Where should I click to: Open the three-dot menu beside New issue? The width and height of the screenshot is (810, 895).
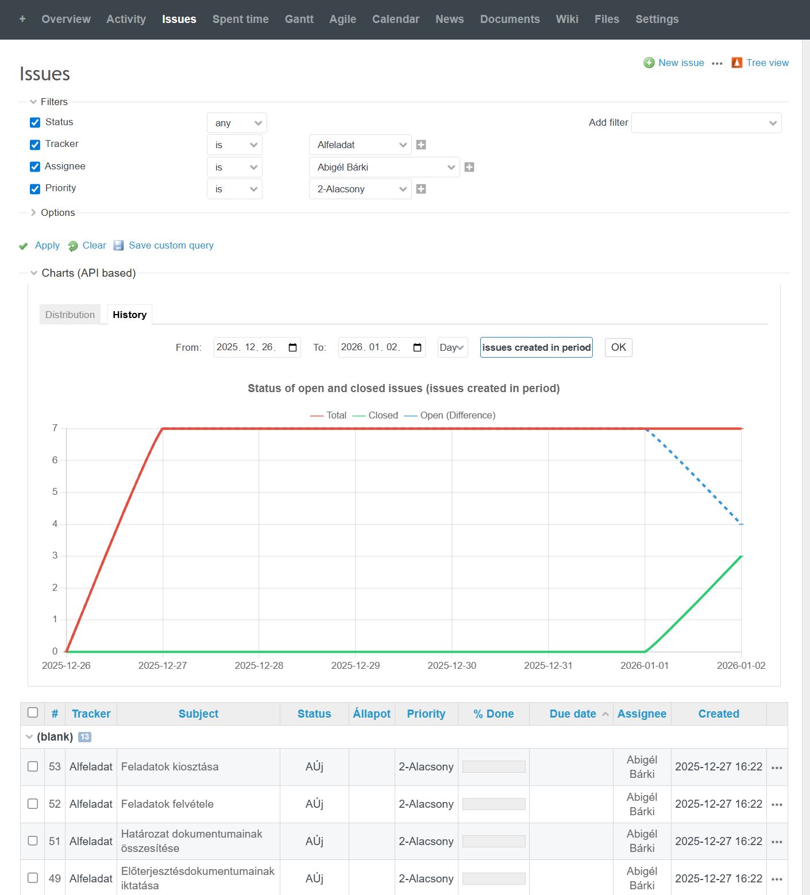tap(717, 64)
